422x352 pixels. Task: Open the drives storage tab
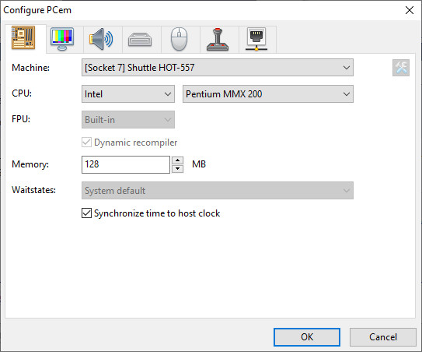pos(140,39)
